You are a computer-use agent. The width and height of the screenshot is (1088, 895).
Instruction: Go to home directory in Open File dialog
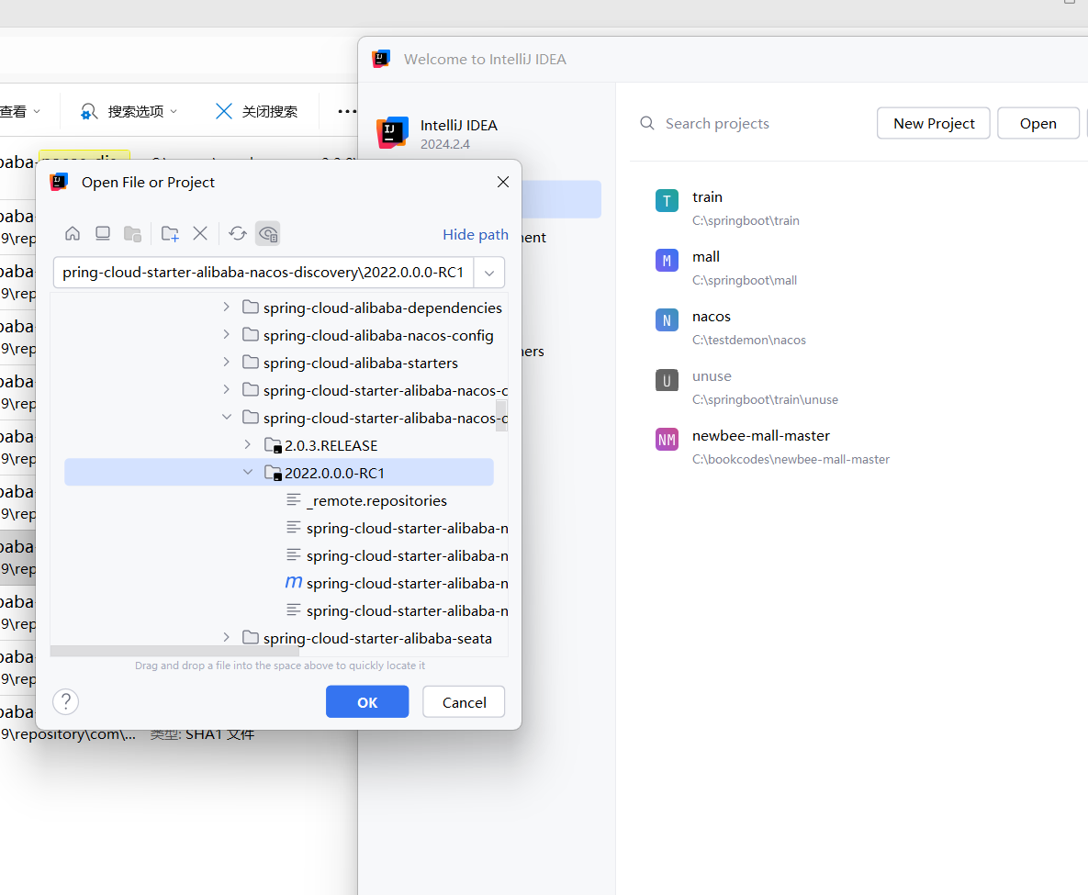coord(73,234)
